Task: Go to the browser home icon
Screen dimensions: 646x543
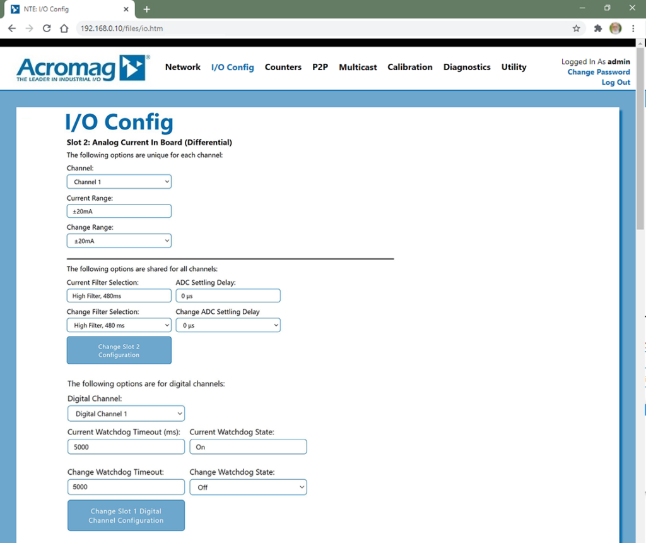Action: pos(64,28)
